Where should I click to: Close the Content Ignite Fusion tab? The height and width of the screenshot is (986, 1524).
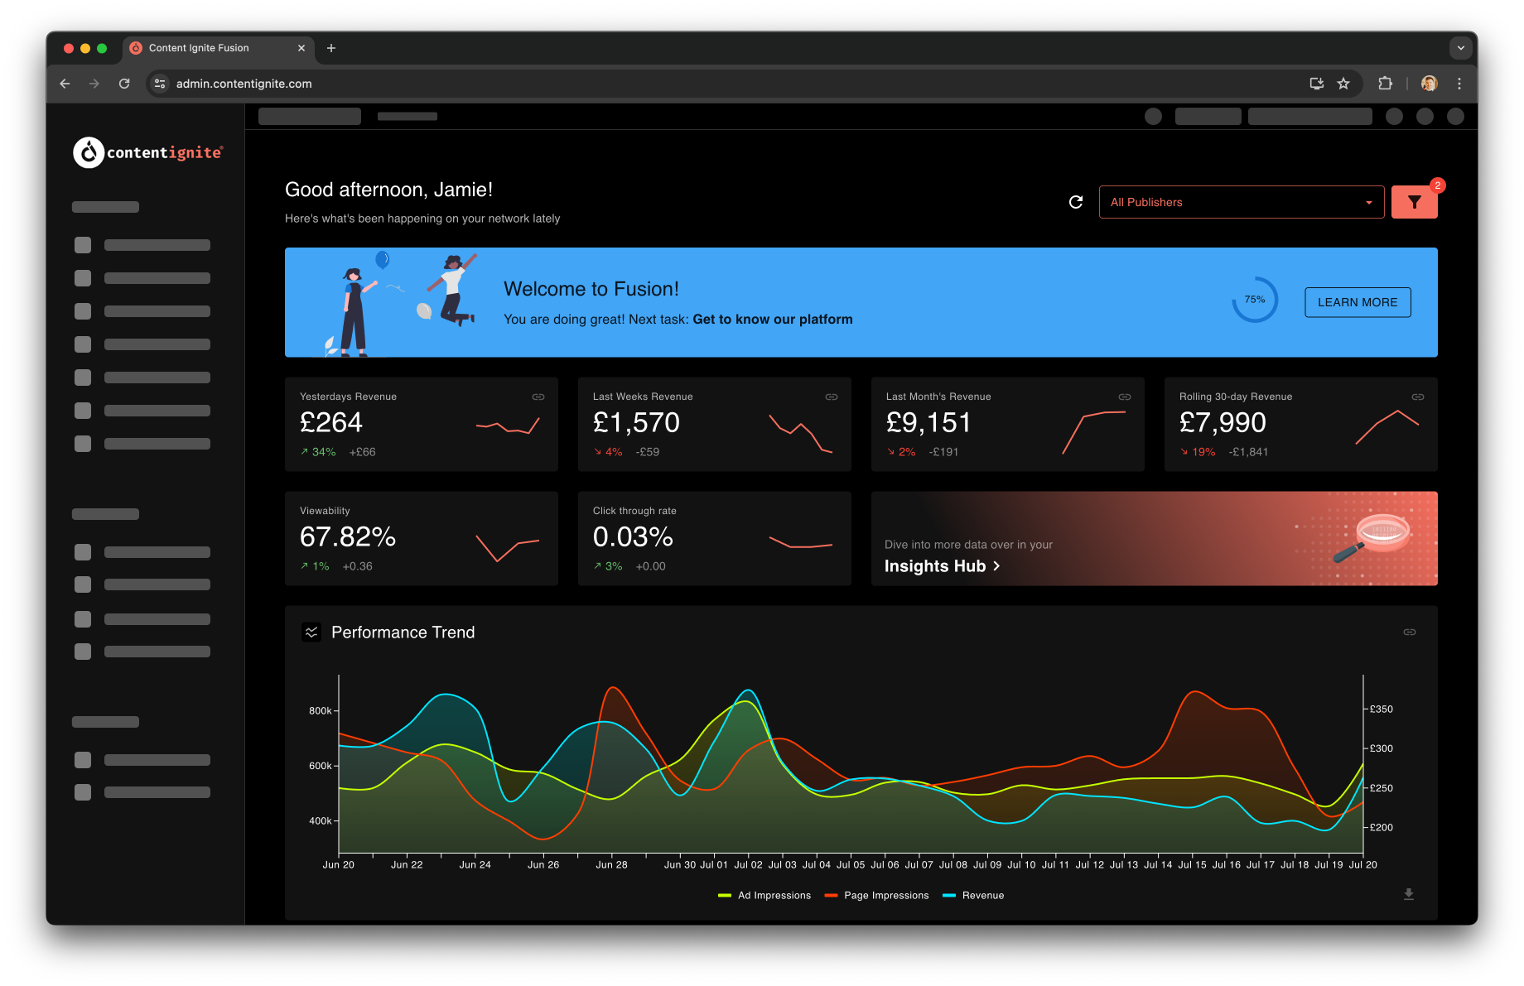(x=301, y=48)
